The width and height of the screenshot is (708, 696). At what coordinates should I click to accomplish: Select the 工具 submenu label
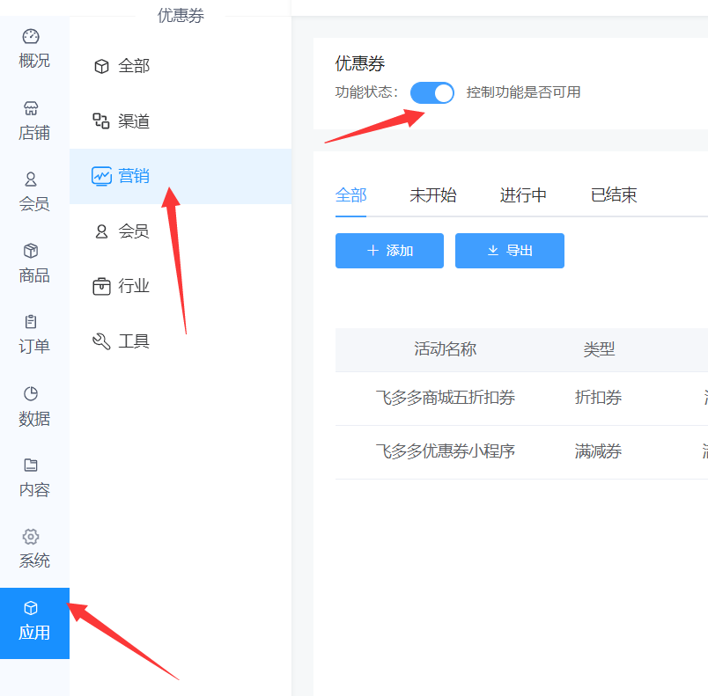tap(134, 341)
